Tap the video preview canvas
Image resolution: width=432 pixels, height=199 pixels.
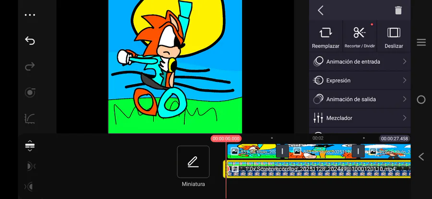175,67
